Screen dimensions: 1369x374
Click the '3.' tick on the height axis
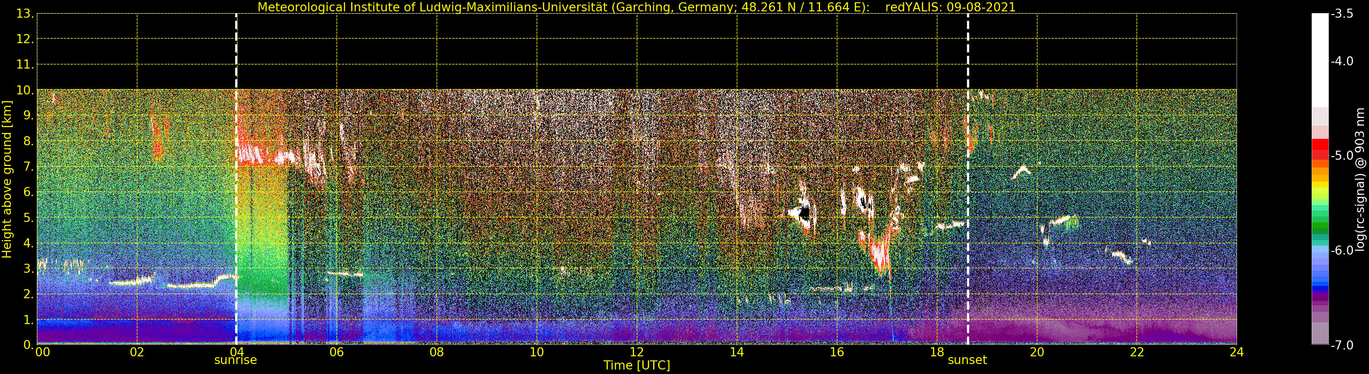coord(28,268)
